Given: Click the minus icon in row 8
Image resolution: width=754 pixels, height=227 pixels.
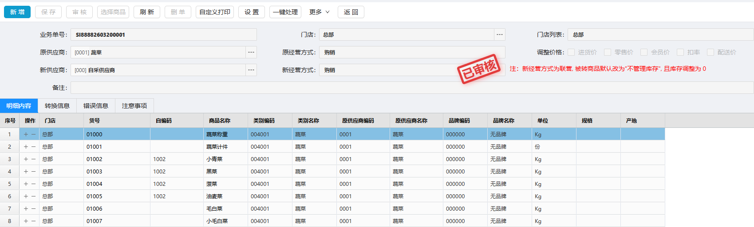Looking at the screenshot, I should point(33,221).
